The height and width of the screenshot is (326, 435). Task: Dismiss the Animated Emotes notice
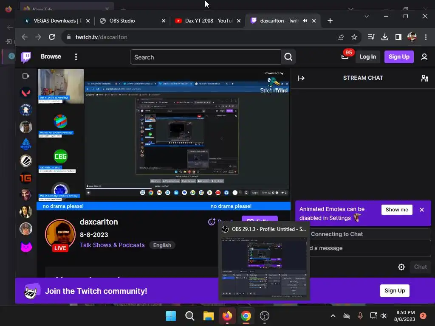[x=422, y=210]
